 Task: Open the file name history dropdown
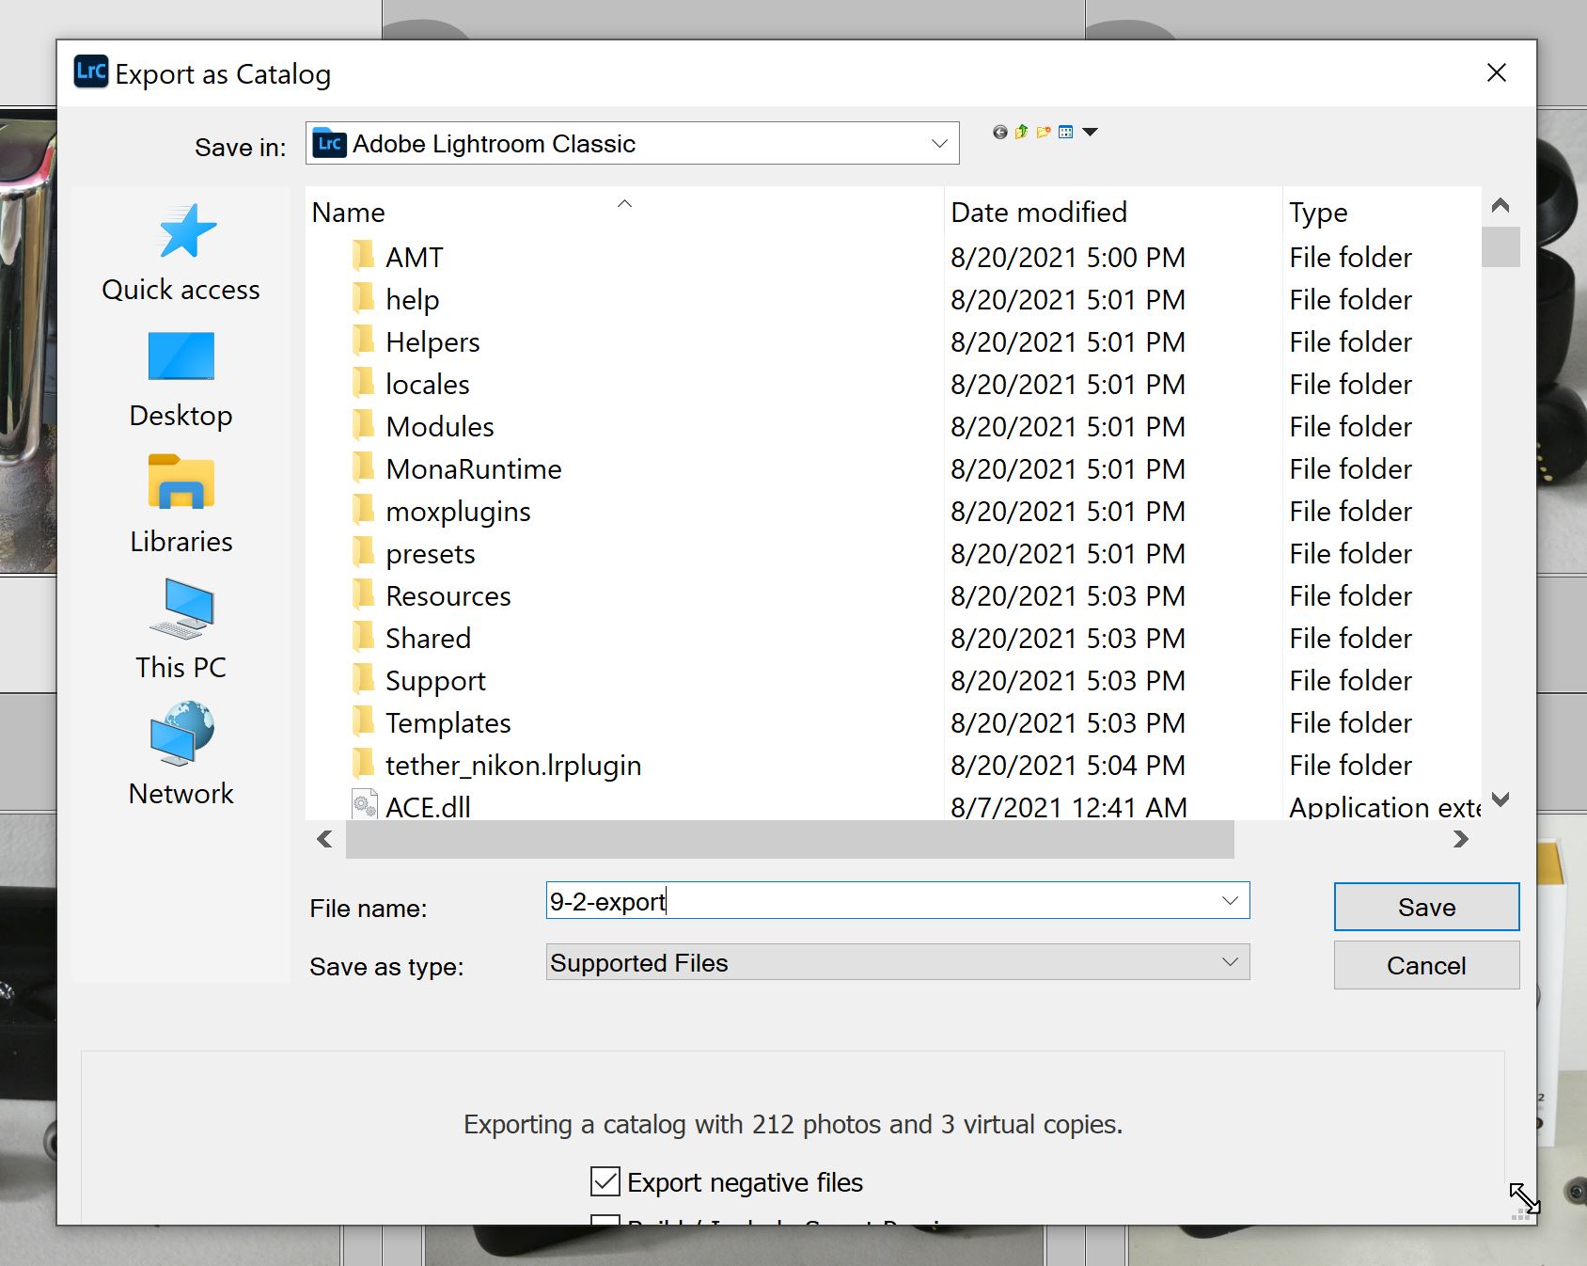(x=1230, y=901)
